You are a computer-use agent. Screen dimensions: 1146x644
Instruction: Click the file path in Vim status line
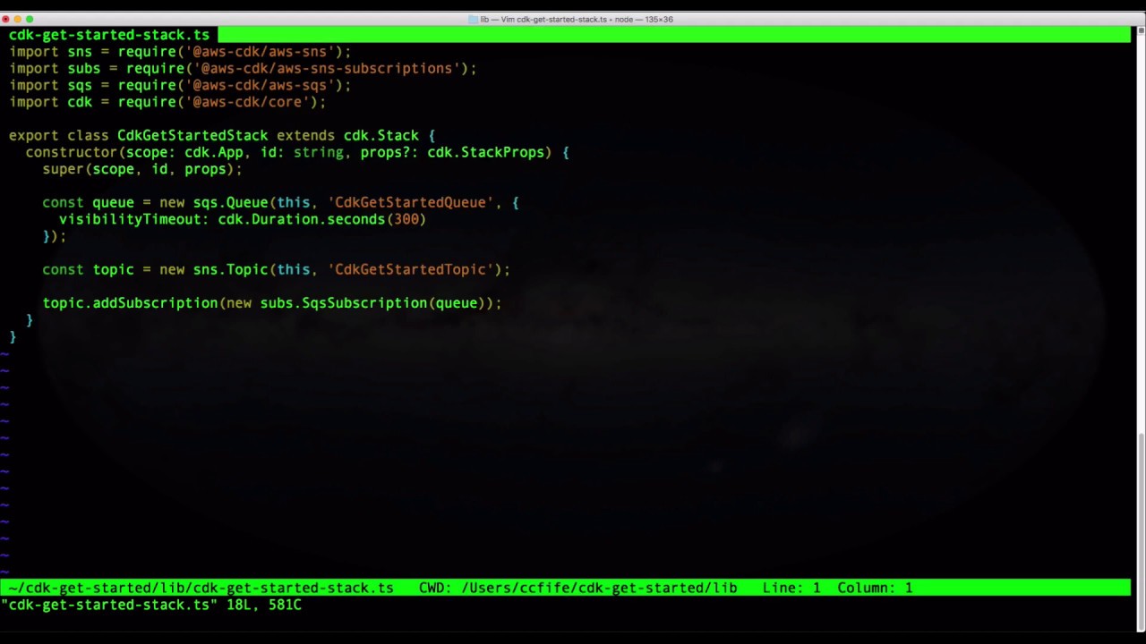[201, 588]
